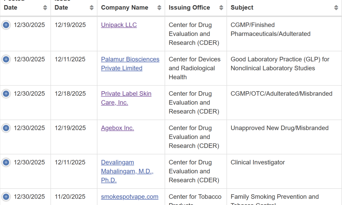Click the Company Name column header
The width and height of the screenshot is (342, 205).
point(124,8)
